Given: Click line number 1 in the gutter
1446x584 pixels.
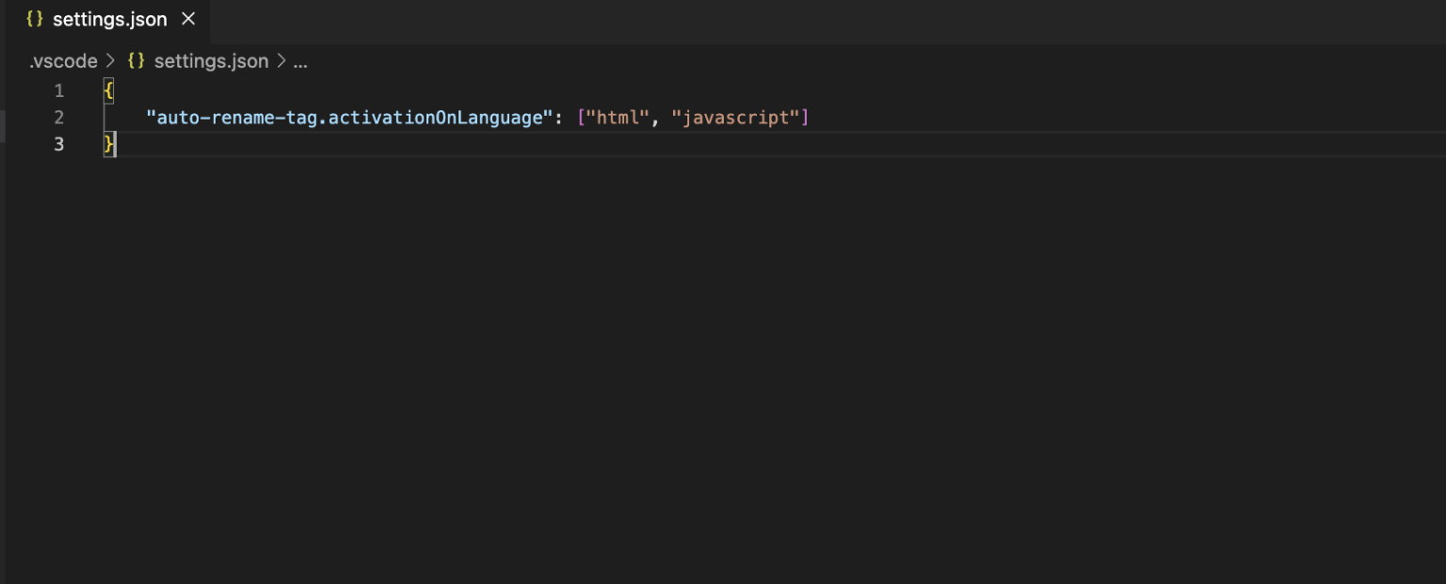Looking at the screenshot, I should tap(58, 90).
